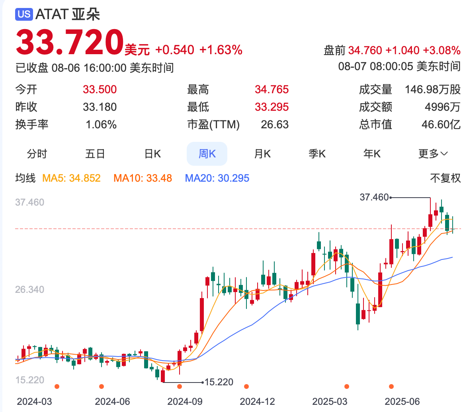Open the 日K daily candlestick tab

click(x=152, y=154)
